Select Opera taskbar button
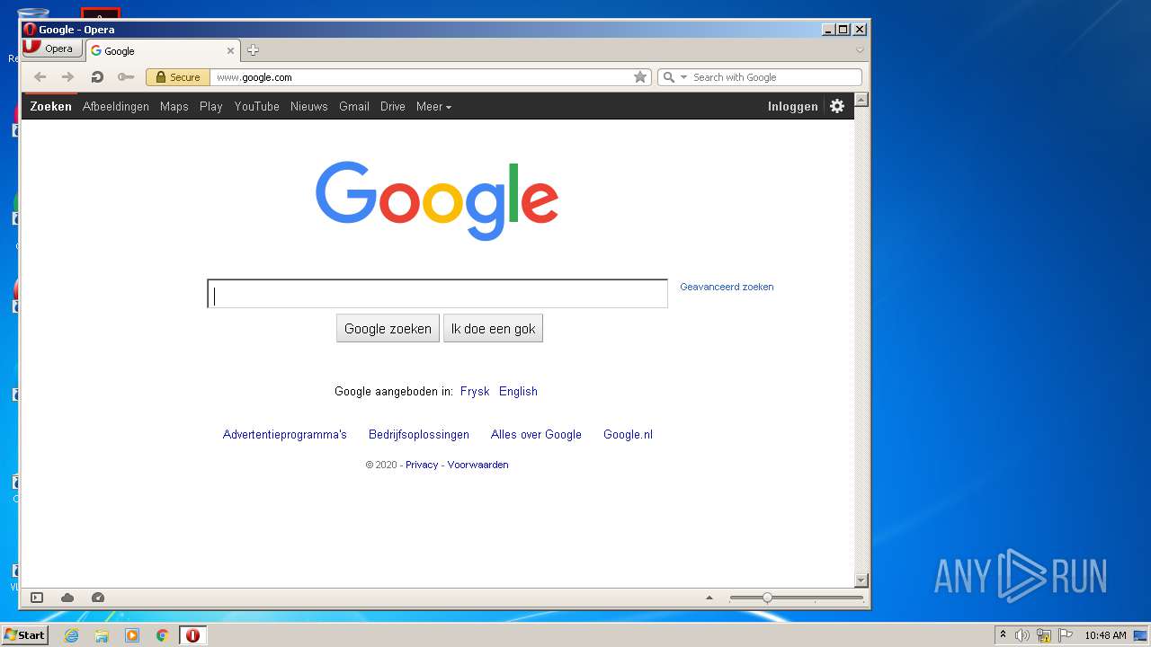The image size is (1151, 647). coord(192,635)
